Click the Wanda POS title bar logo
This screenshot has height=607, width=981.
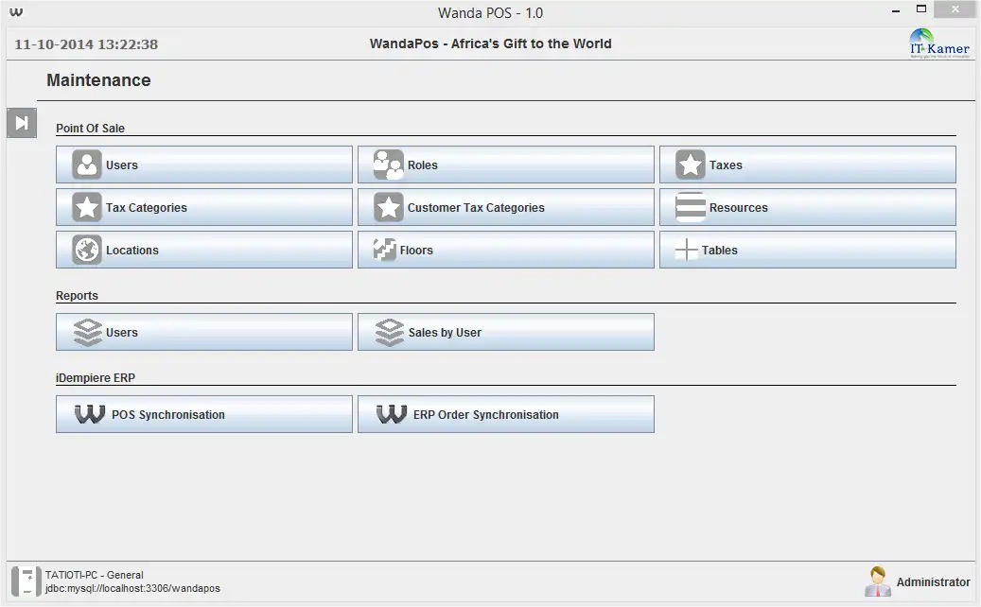coord(16,12)
